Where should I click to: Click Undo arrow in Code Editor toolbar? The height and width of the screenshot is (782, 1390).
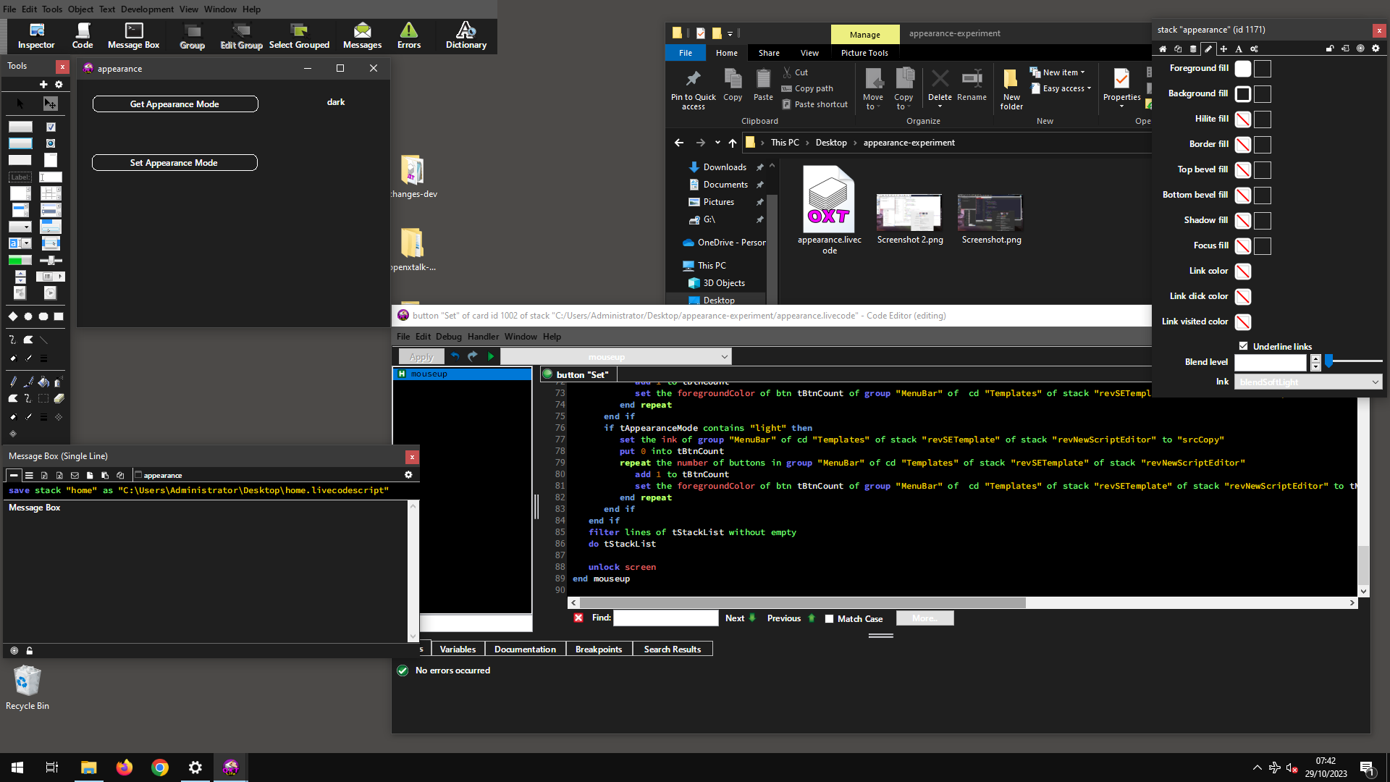[455, 356]
